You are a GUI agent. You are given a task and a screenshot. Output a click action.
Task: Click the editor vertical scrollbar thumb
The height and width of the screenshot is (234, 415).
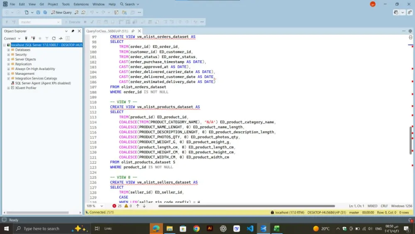(x=410, y=140)
